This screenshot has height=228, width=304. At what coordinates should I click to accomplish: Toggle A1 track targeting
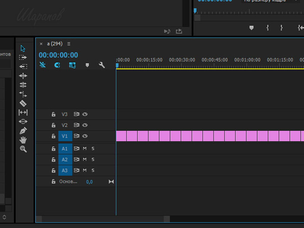pyautogui.click(x=65, y=149)
